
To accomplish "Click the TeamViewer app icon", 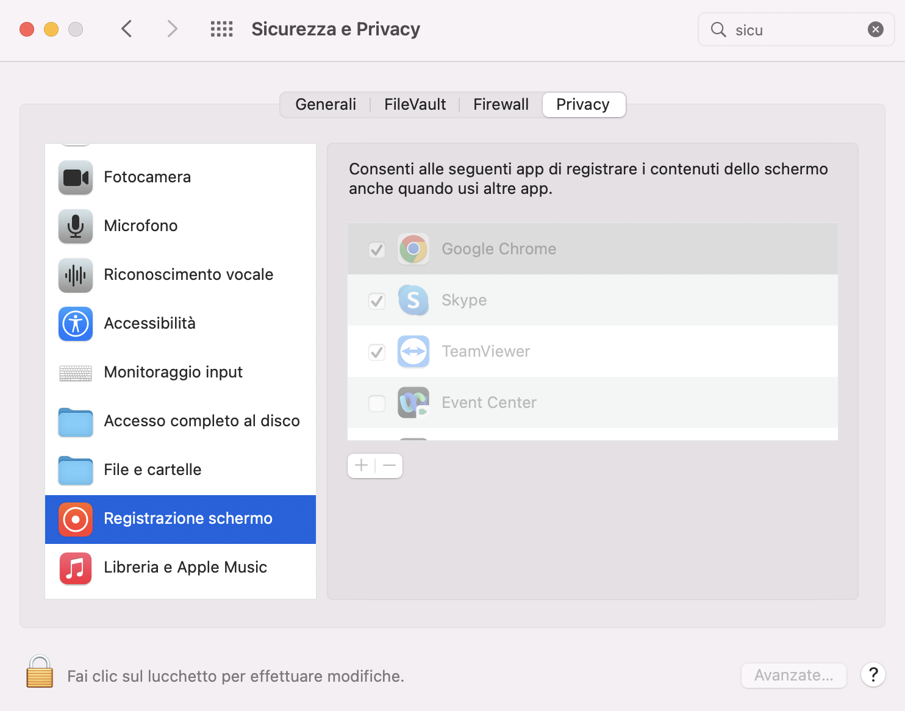I will pyautogui.click(x=413, y=351).
